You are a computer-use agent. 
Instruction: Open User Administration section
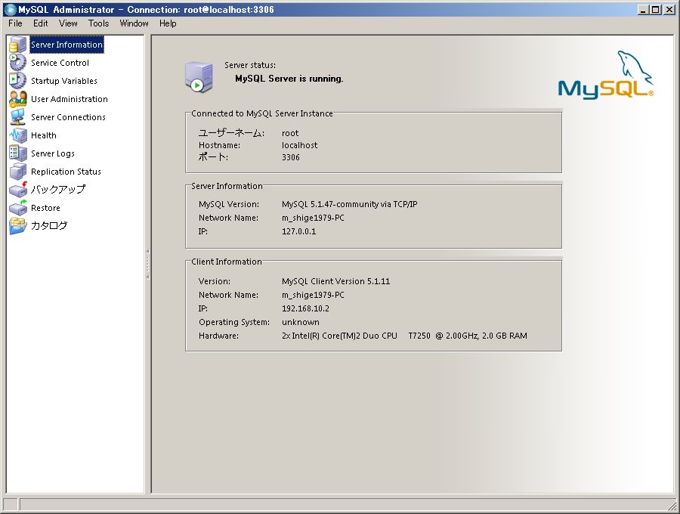tap(70, 99)
